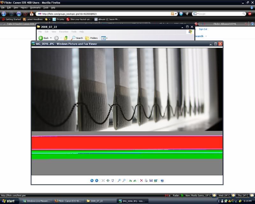This screenshot has height=204, width=255.
Task: Rotate picture clockwise
Action: pos(130,180)
